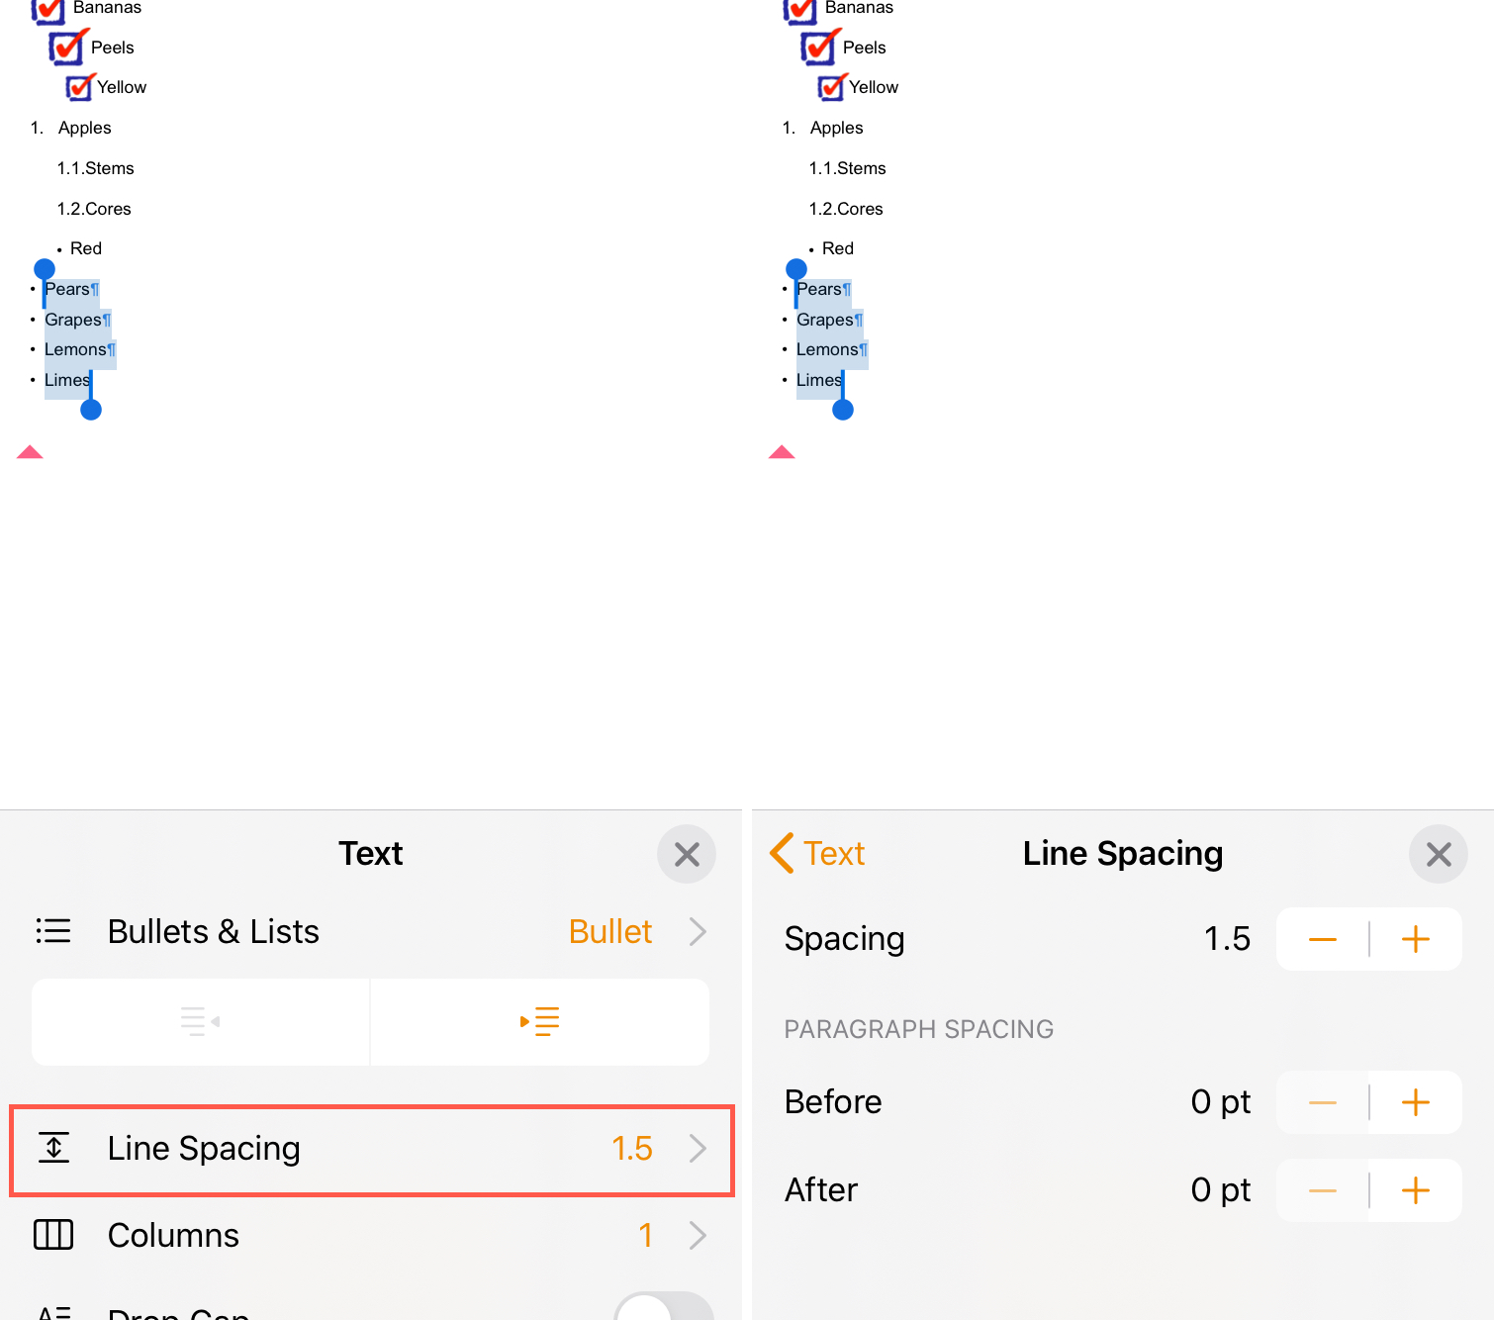The height and width of the screenshot is (1320, 1494).
Task: Decrease Before paragraph spacing
Action: tap(1323, 1102)
